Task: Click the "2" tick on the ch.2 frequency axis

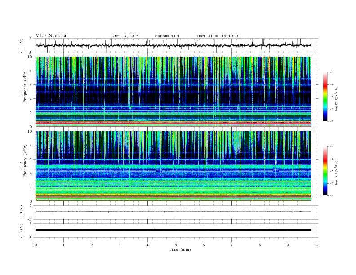Action: [x=31, y=187]
